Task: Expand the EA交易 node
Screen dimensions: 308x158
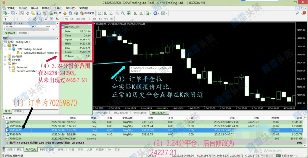Action: tap(5, 60)
